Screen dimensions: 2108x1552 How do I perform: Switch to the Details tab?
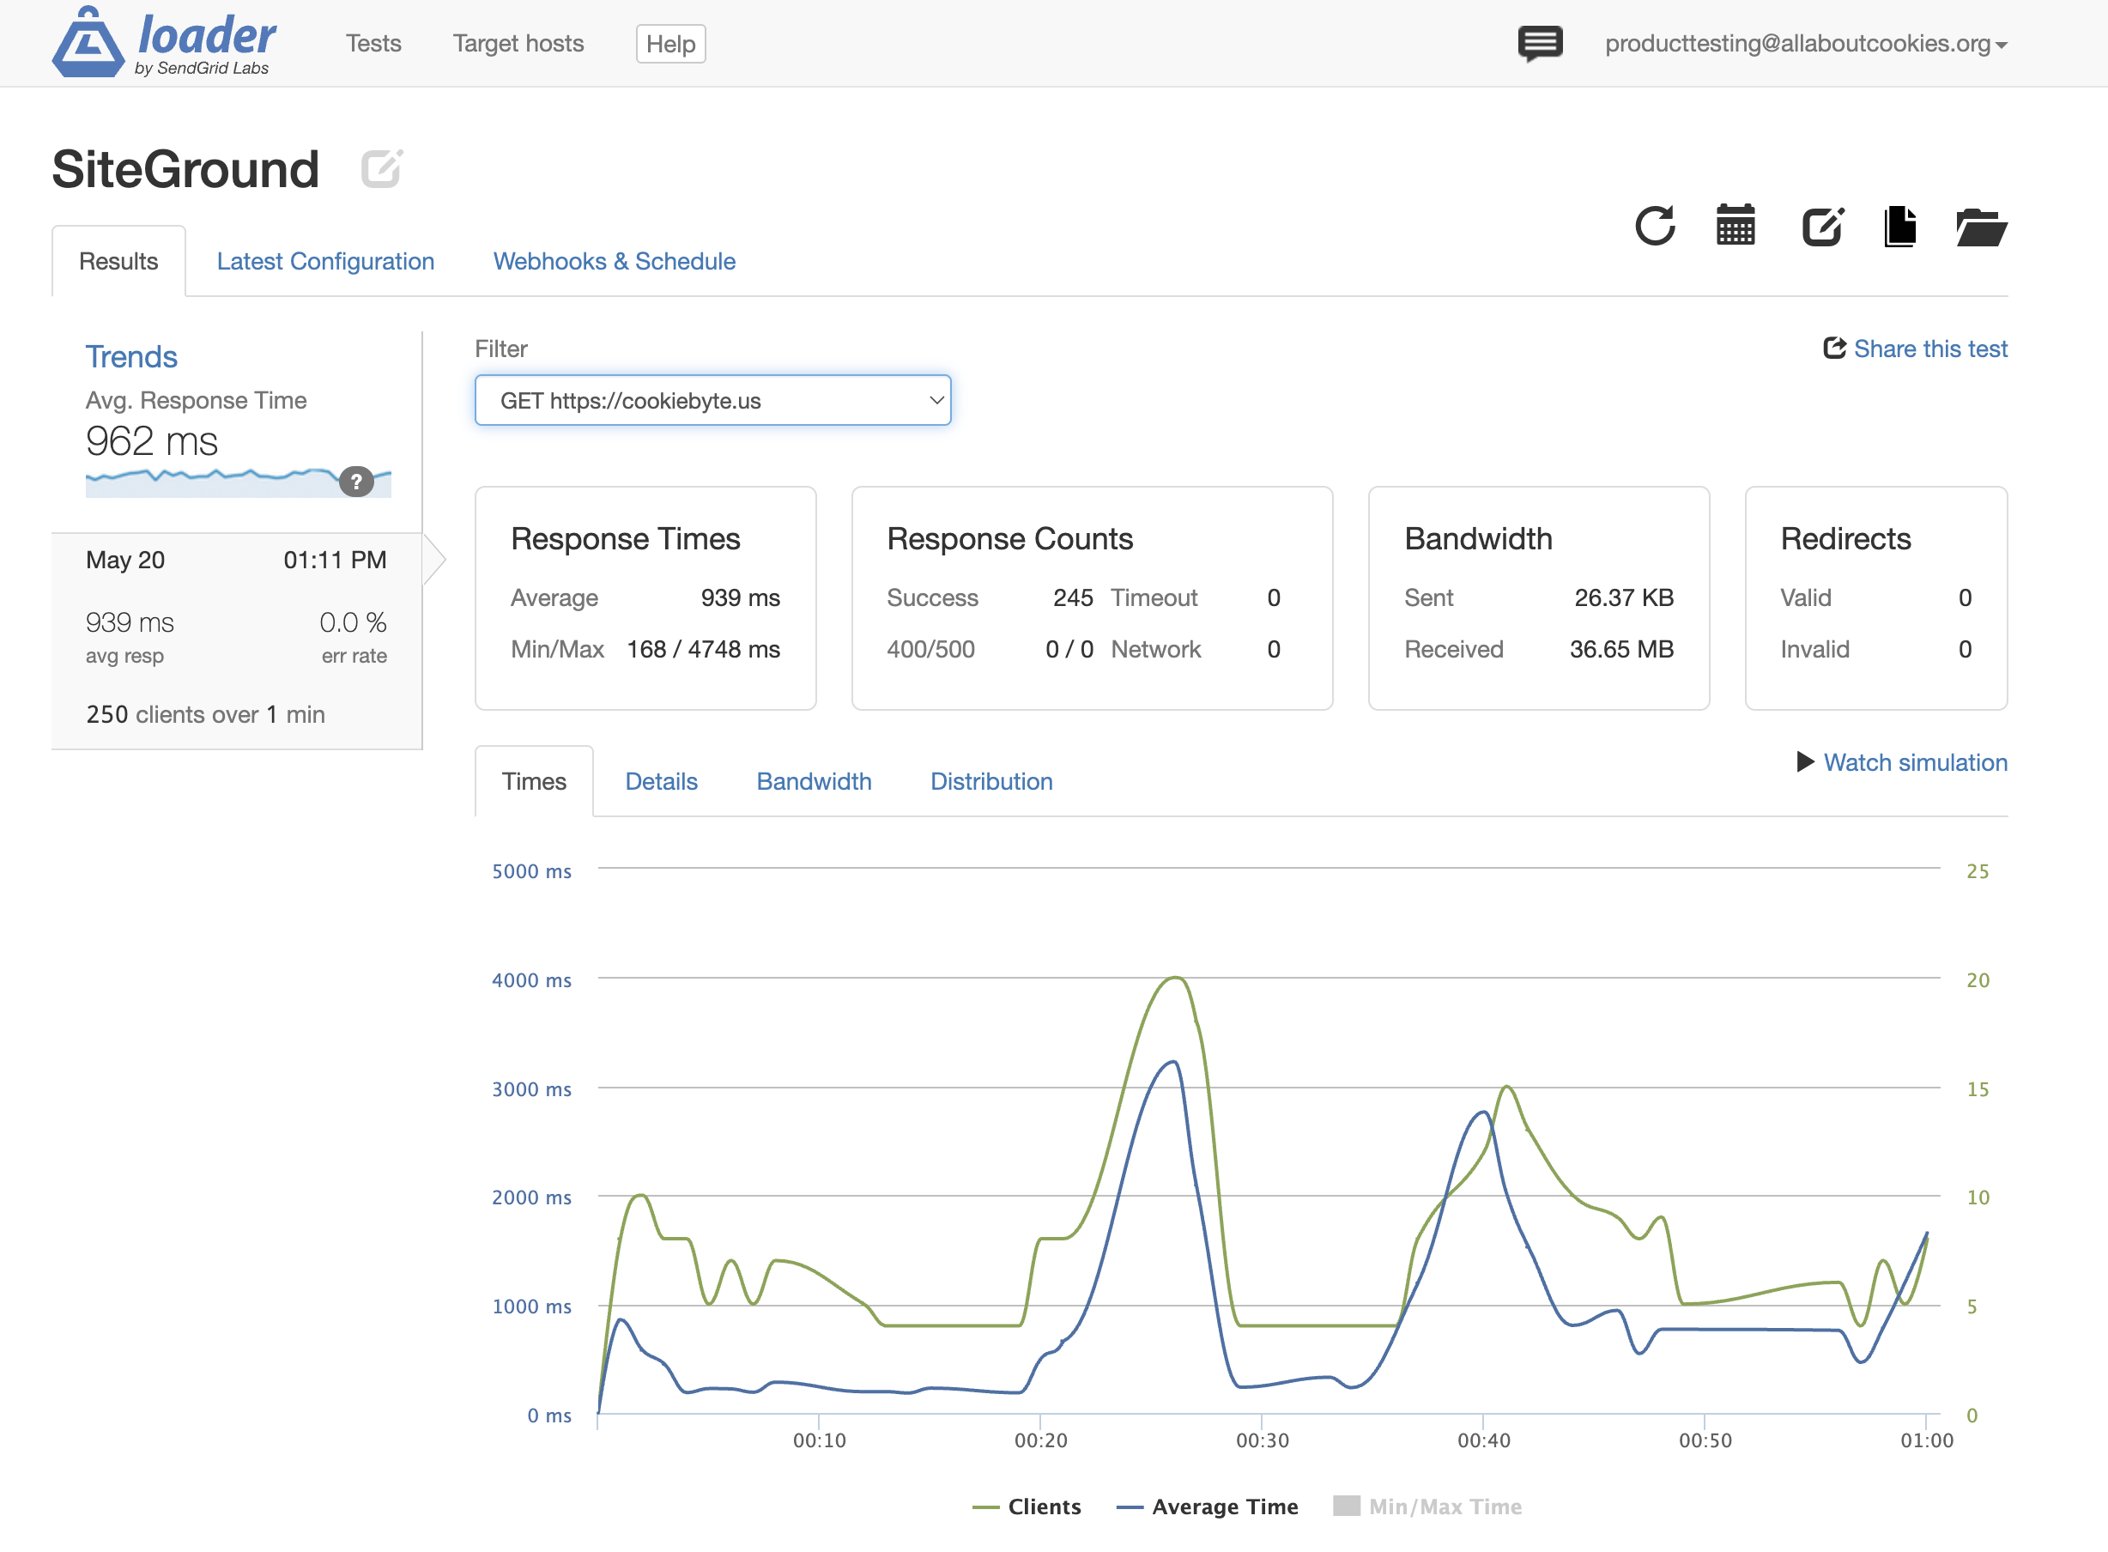pos(662,782)
